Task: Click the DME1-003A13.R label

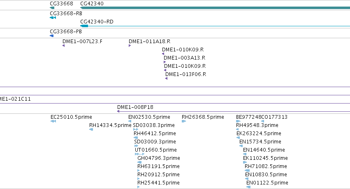Action: pyautogui.click(x=184, y=58)
